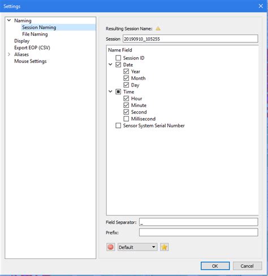Check Sensor System Serial Number box
Screen dimensions: 268x276
point(118,126)
